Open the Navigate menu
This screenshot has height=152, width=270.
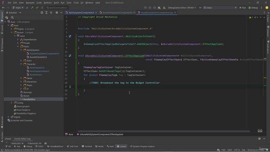click(30, 3)
